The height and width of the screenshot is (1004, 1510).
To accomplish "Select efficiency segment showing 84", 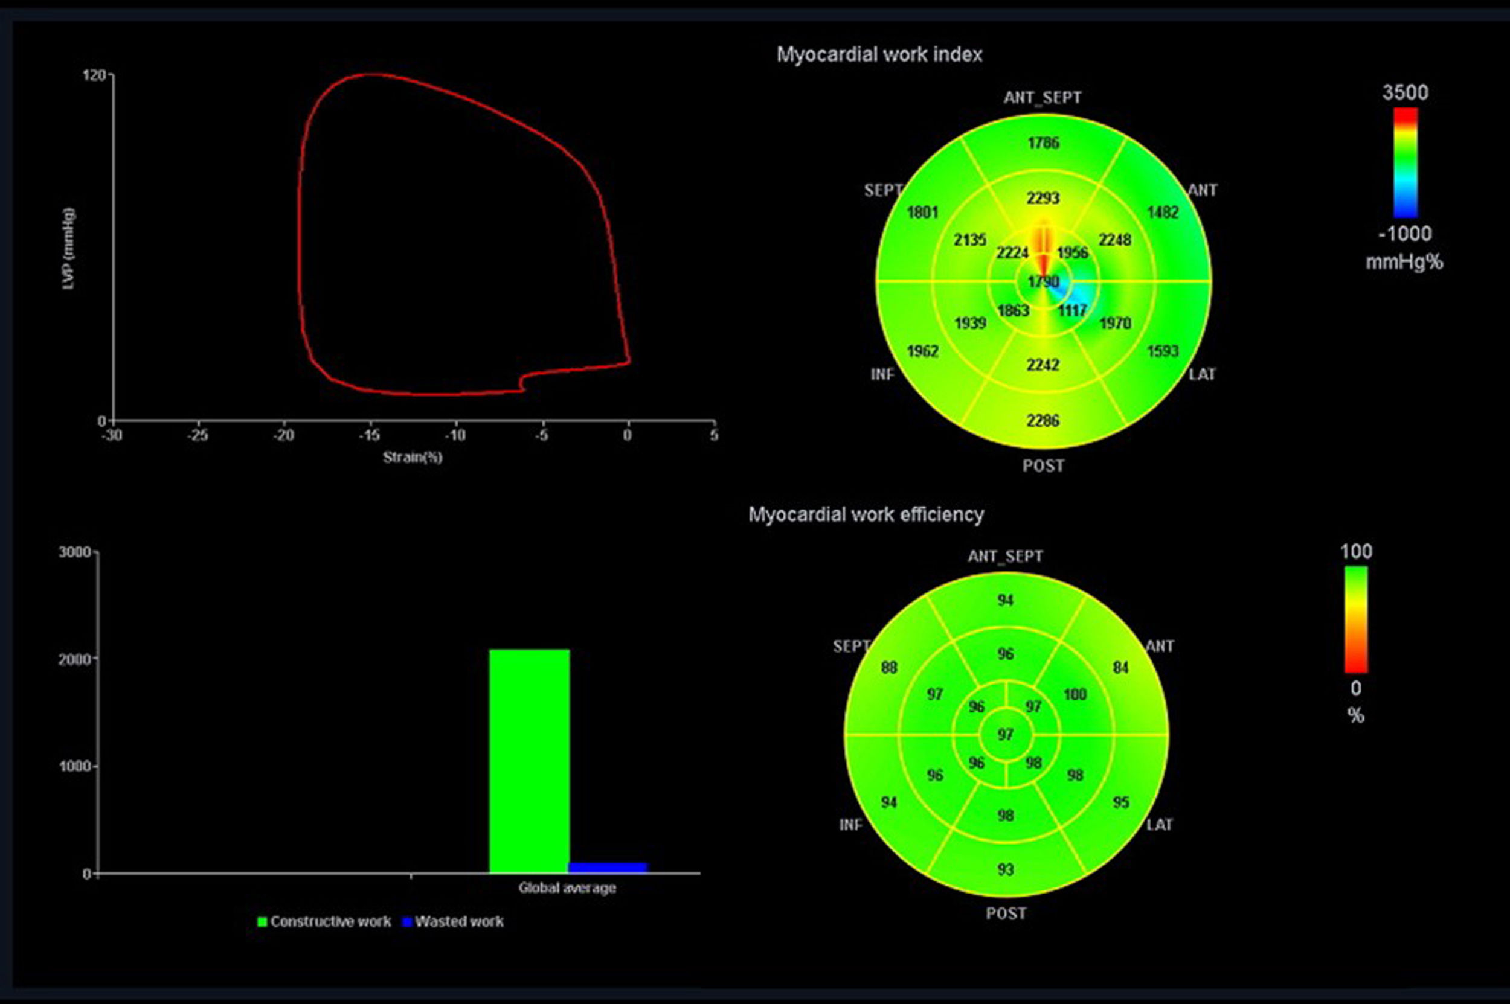I will coord(1120,668).
